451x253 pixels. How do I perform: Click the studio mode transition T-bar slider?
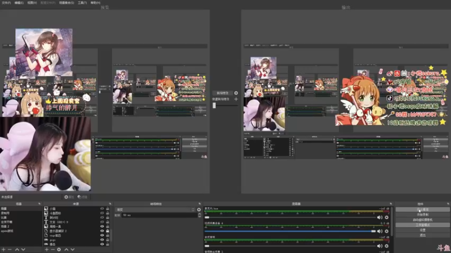(x=225, y=105)
